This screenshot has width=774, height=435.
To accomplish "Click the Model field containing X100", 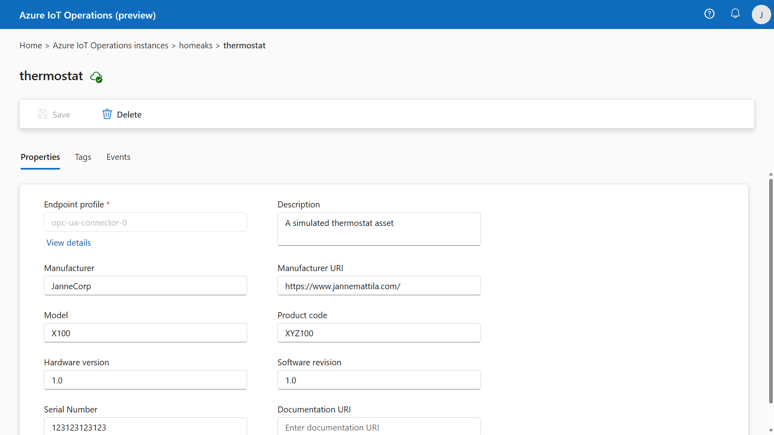I will 146,333.
